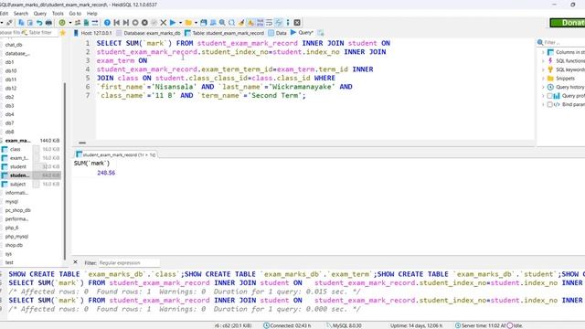
Task: Click the blue Help question mark icon
Action: pyautogui.click(x=107, y=23)
